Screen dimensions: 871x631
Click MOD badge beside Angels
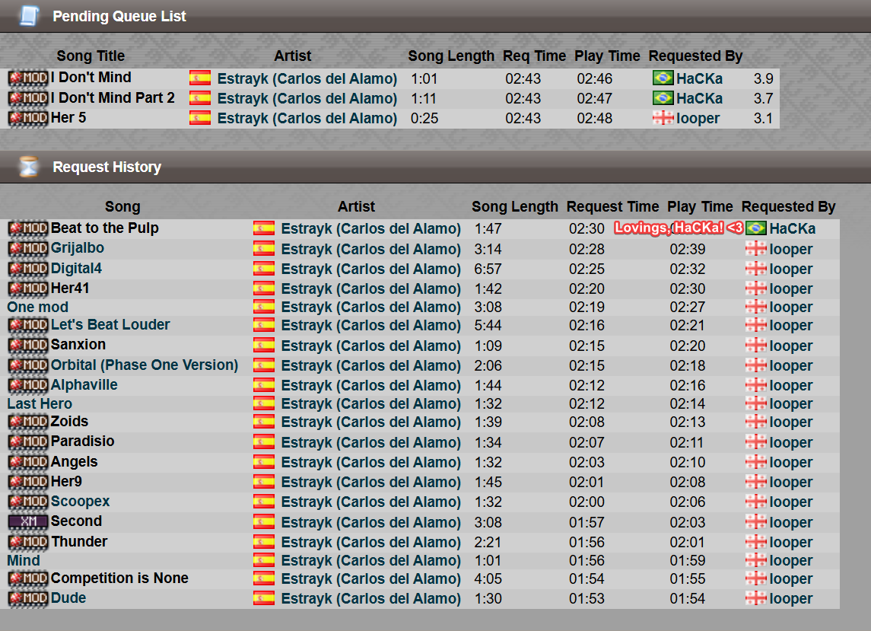pos(28,463)
